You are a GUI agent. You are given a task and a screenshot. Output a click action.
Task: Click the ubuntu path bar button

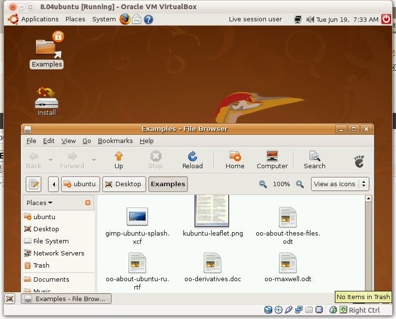(x=81, y=184)
